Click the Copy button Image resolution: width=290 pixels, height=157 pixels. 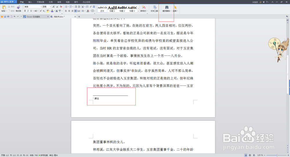[x=11, y=11]
